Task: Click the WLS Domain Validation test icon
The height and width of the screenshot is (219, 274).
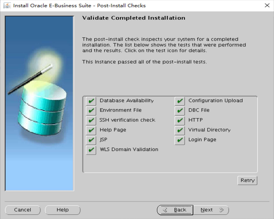Action: click(91, 150)
